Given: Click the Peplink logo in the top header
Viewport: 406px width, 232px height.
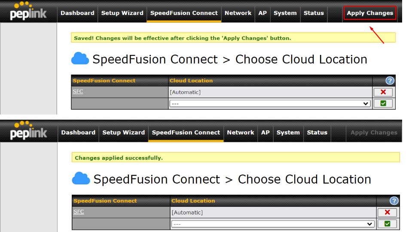Looking at the screenshot, I should 28,11.
